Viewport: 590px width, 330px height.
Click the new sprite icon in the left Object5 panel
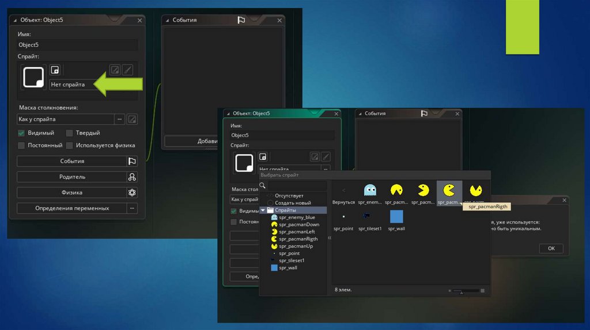coord(55,70)
